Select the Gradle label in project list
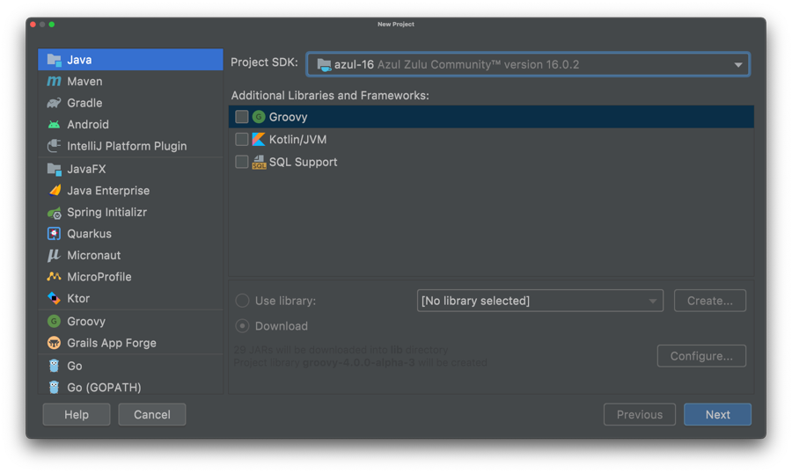 (84, 103)
